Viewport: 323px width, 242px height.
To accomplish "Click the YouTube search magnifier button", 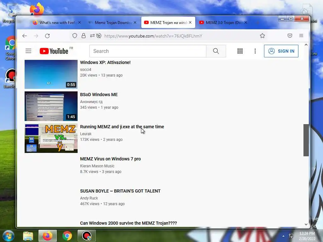I will coord(216,51).
